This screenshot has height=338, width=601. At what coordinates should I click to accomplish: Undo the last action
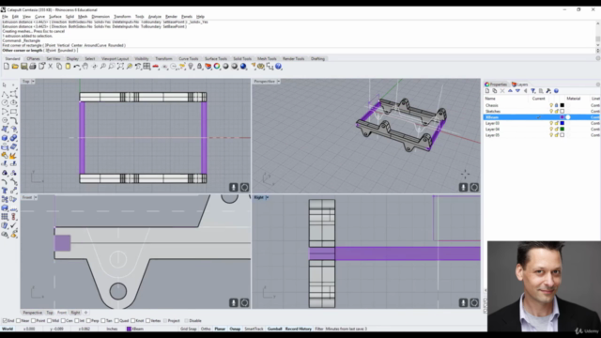point(77,67)
